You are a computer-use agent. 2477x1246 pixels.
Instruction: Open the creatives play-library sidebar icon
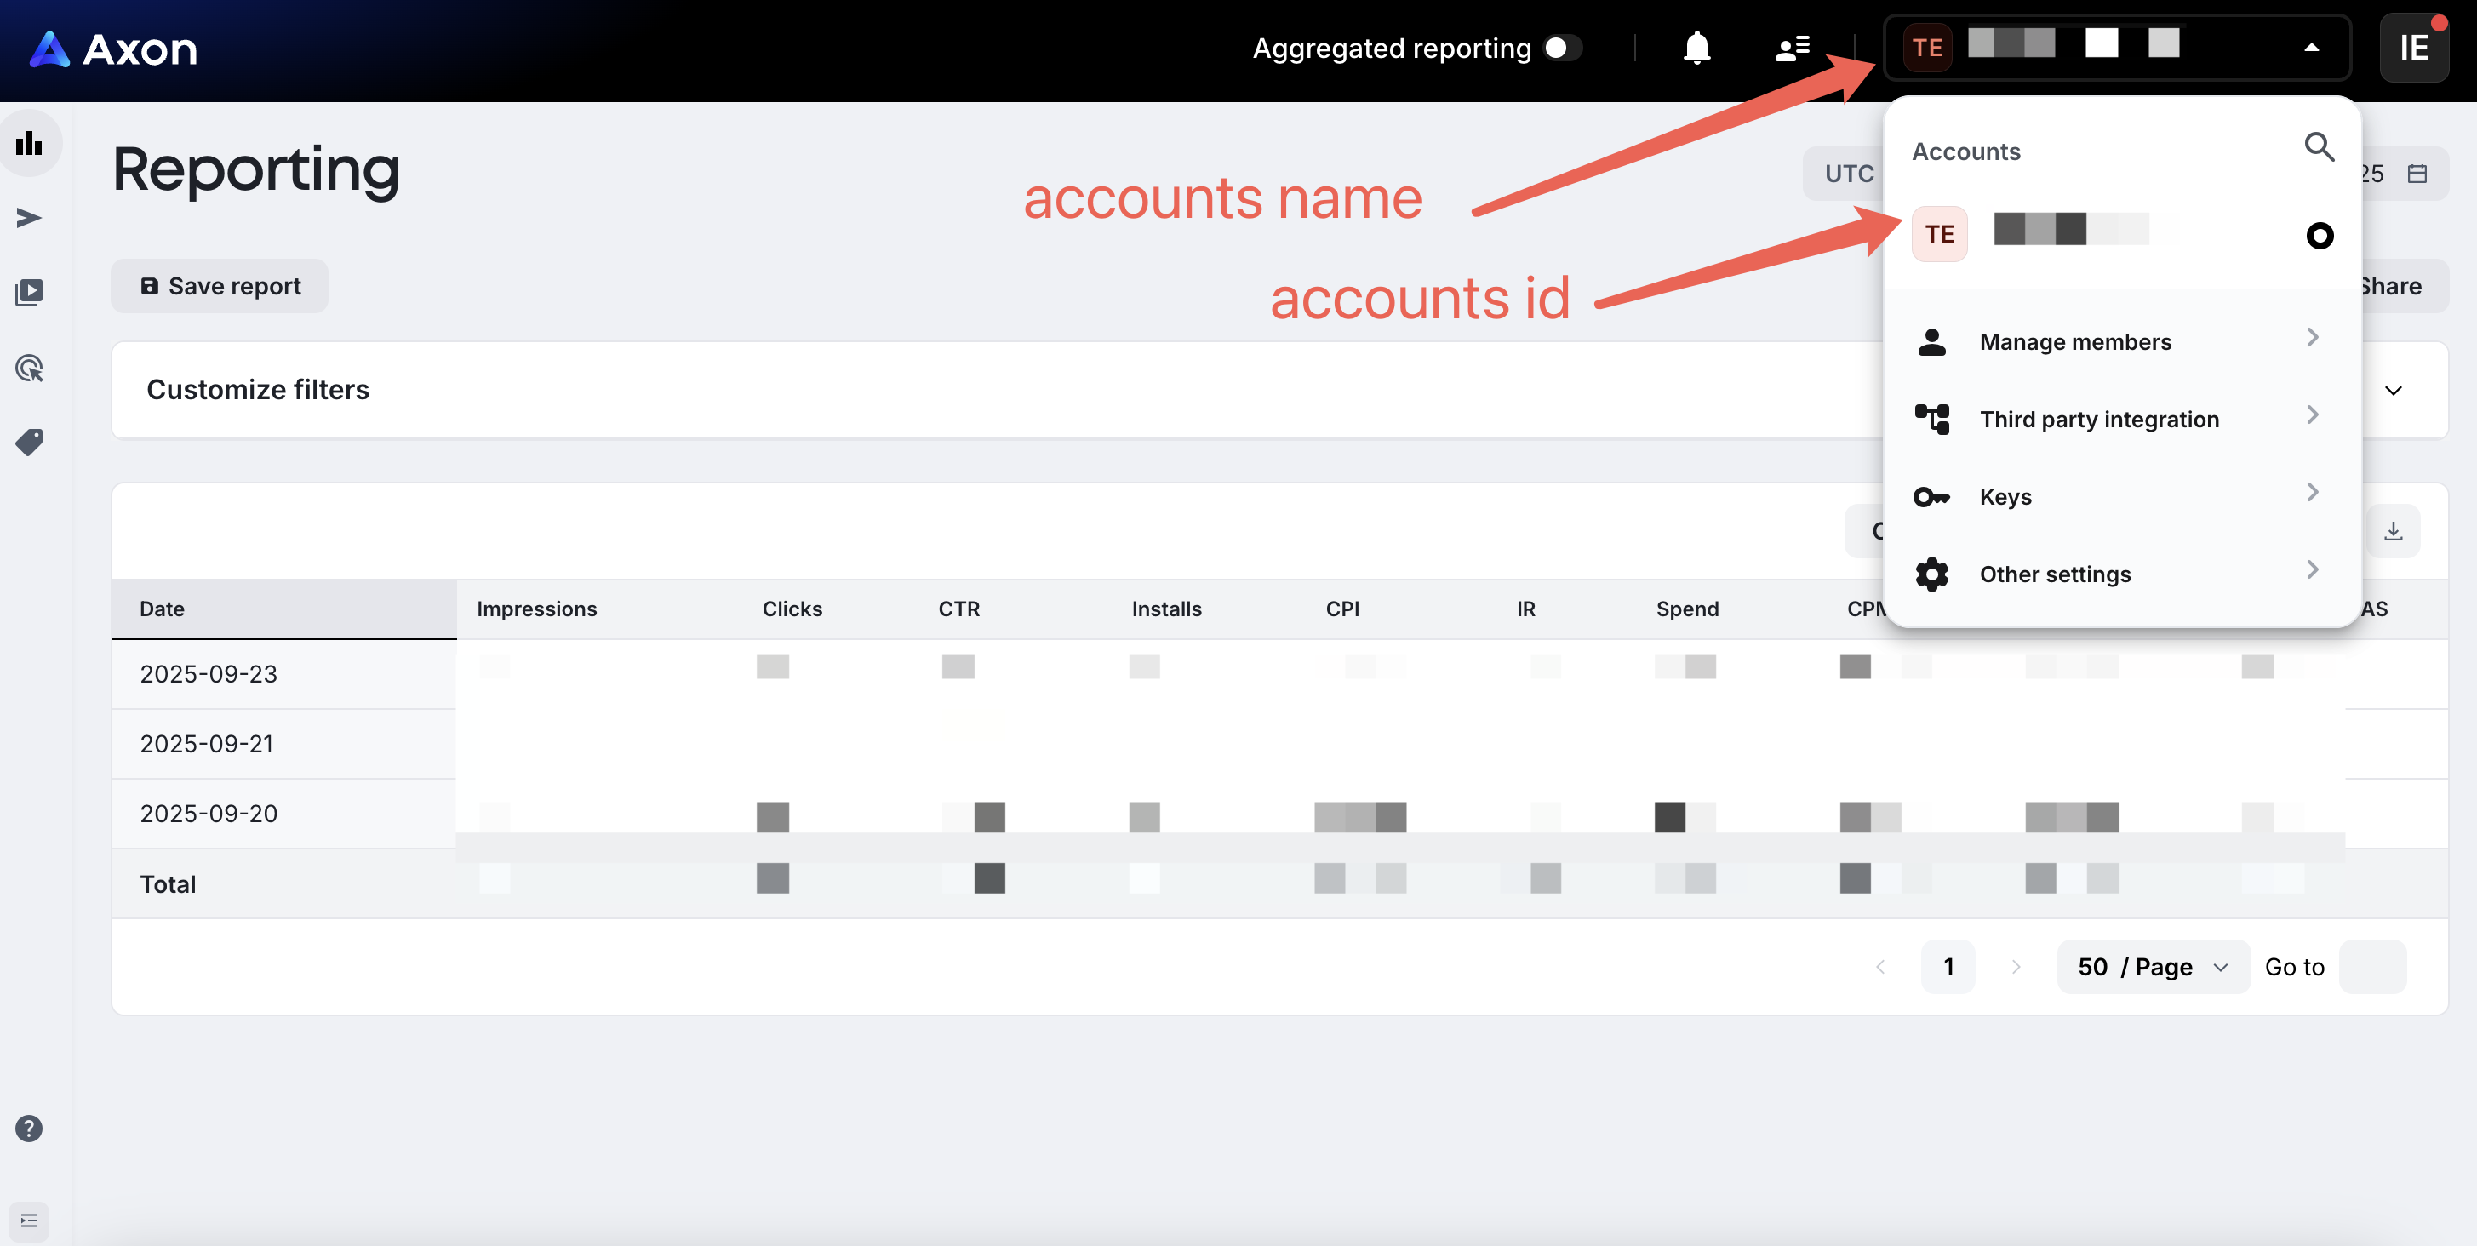[x=30, y=292]
